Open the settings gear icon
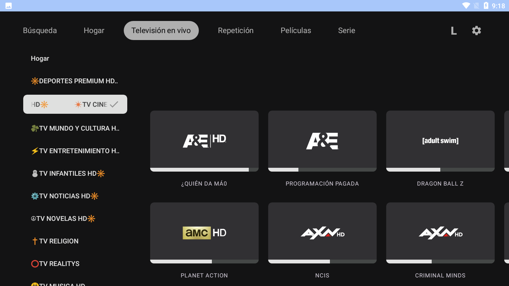 coord(476,31)
